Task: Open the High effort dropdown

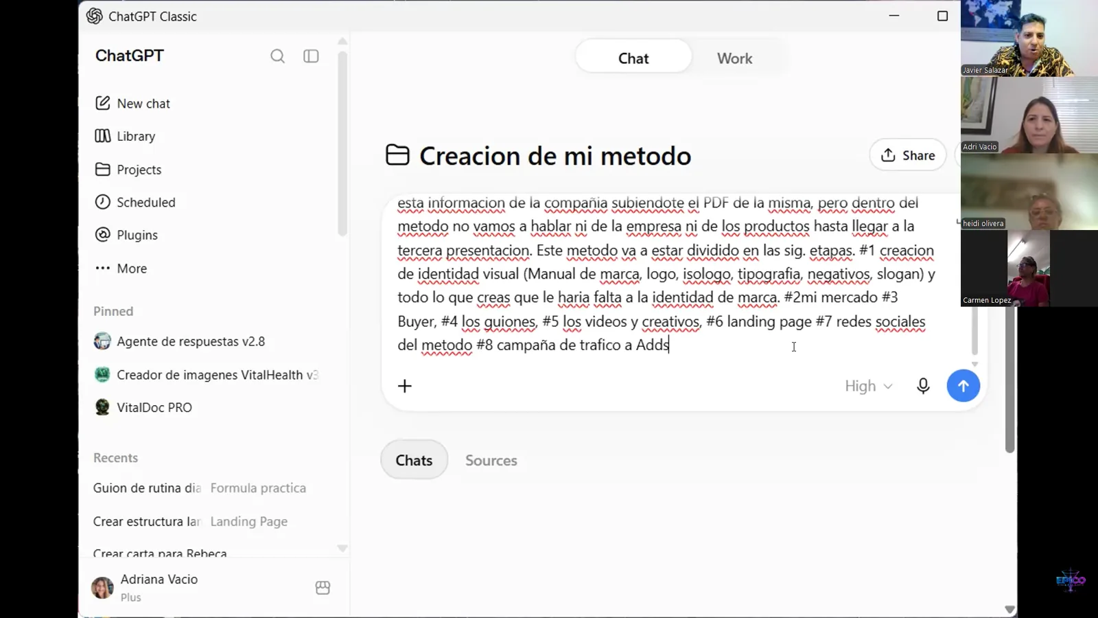Action: [869, 386]
